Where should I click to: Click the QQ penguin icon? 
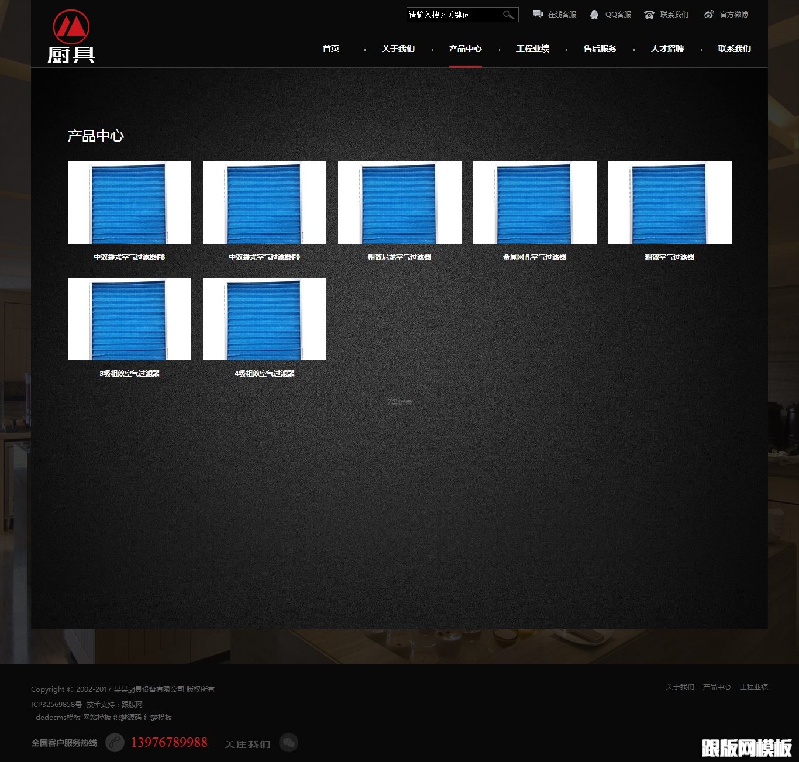pos(594,14)
